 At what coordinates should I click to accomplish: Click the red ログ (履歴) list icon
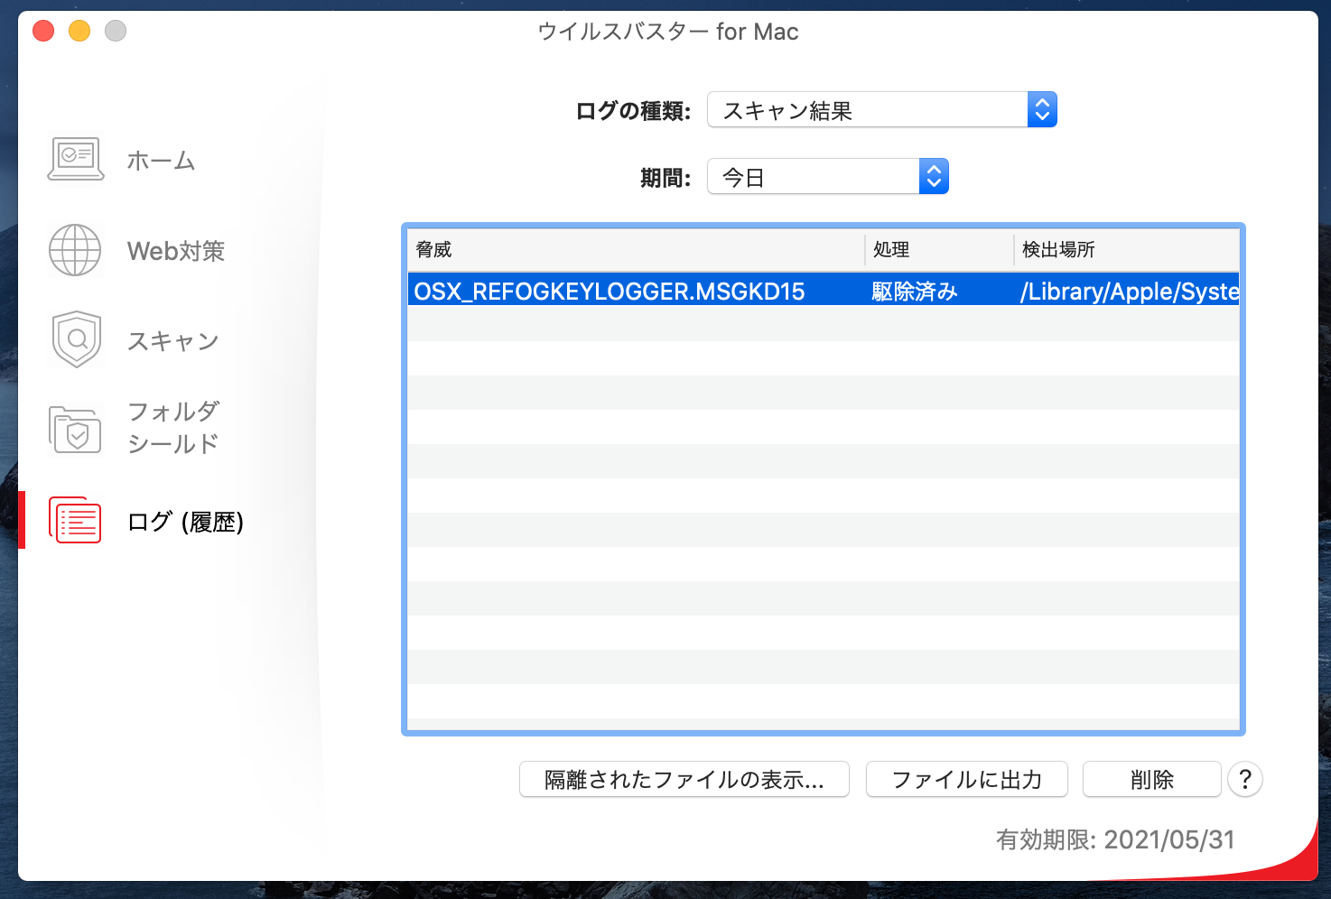click(x=76, y=521)
